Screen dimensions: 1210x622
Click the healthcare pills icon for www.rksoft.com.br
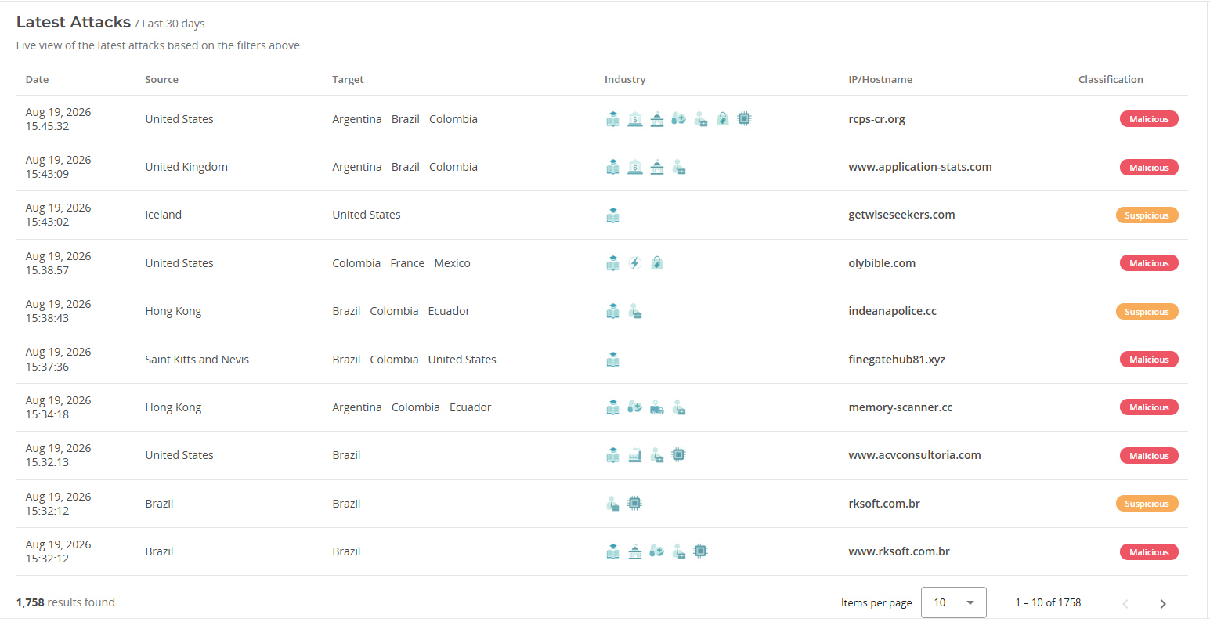(657, 551)
